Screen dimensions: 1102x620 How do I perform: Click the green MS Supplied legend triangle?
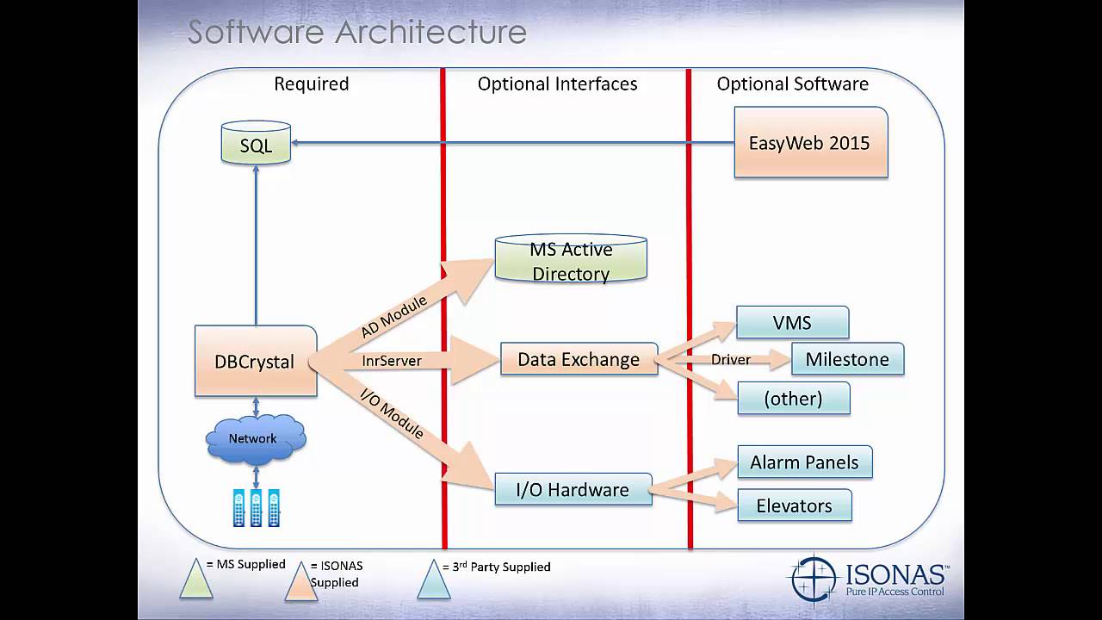click(195, 578)
